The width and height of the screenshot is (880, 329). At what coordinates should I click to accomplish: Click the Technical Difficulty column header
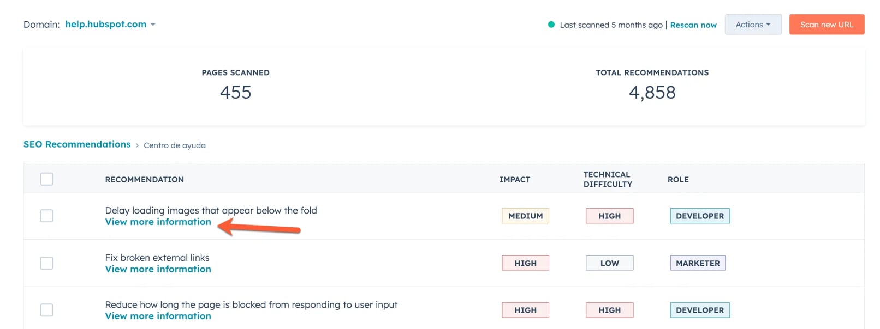point(607,179)
